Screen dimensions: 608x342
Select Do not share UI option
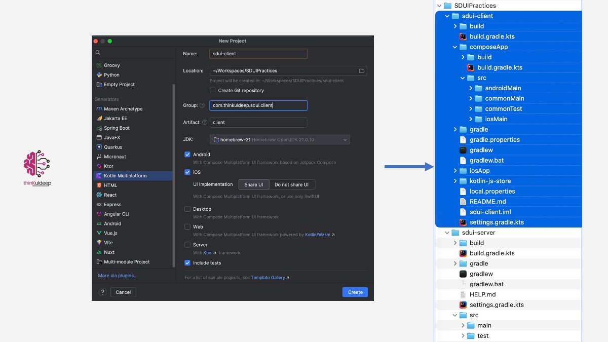coord(291,185)
